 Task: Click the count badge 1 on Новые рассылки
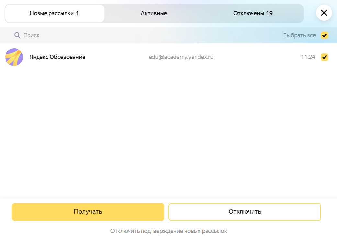coord(77,13)
